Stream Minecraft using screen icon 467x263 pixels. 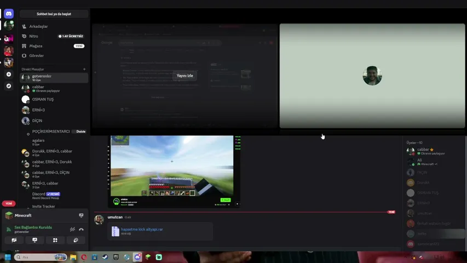coord(81,215)
